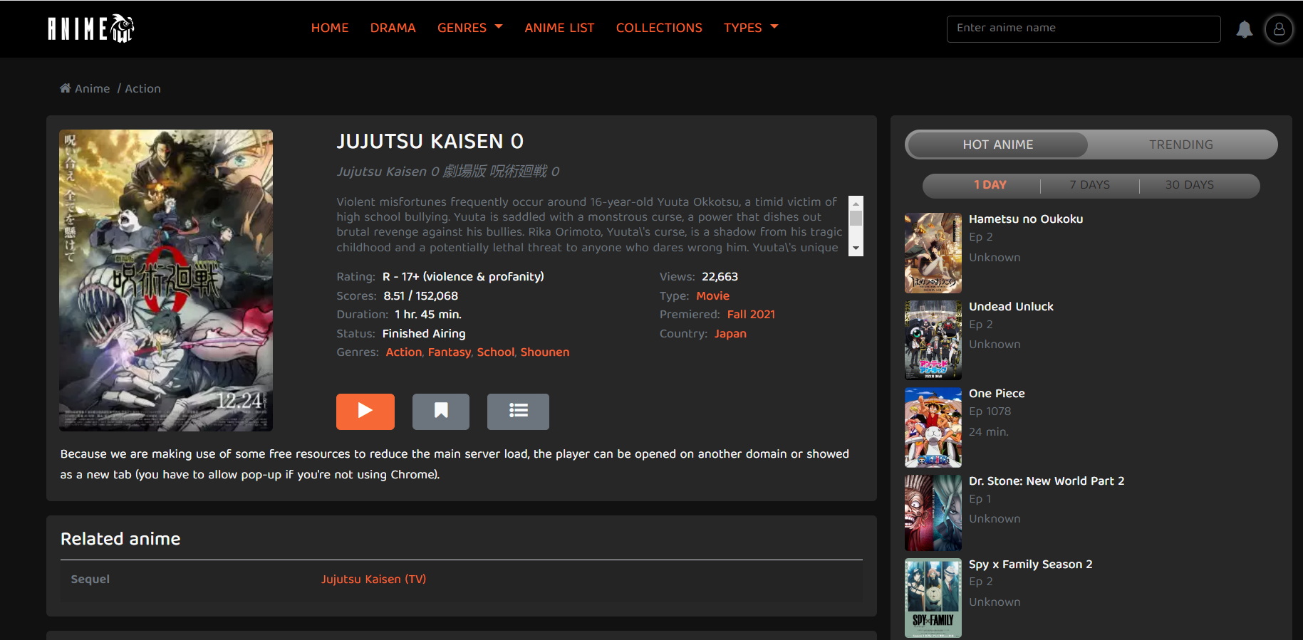The image size is (1303, 640).
Task: Choose the 30 Days period
Action: 1189,185
